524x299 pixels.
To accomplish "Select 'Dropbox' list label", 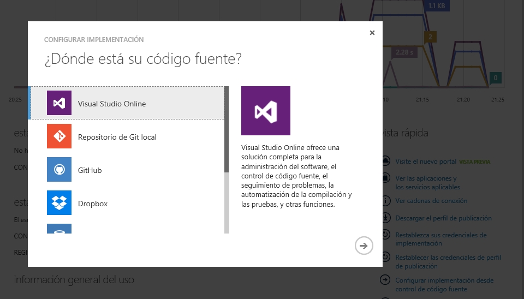I will coord(93,204).
